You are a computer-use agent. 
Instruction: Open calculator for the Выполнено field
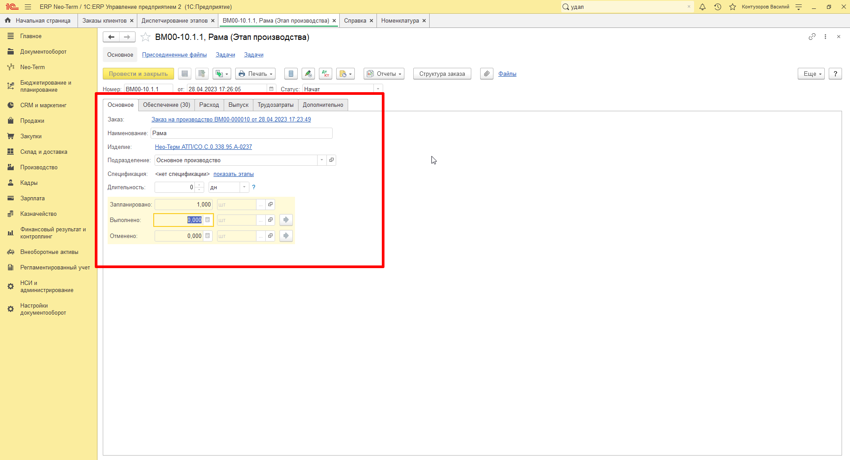pos(207,220)
